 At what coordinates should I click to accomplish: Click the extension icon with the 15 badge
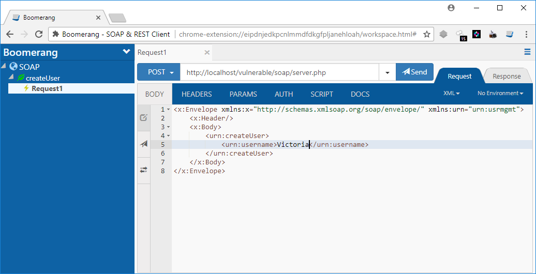coord(461,35)
